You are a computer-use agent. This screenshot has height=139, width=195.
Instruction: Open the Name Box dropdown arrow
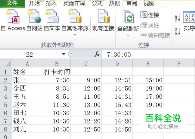coord(64,54)
